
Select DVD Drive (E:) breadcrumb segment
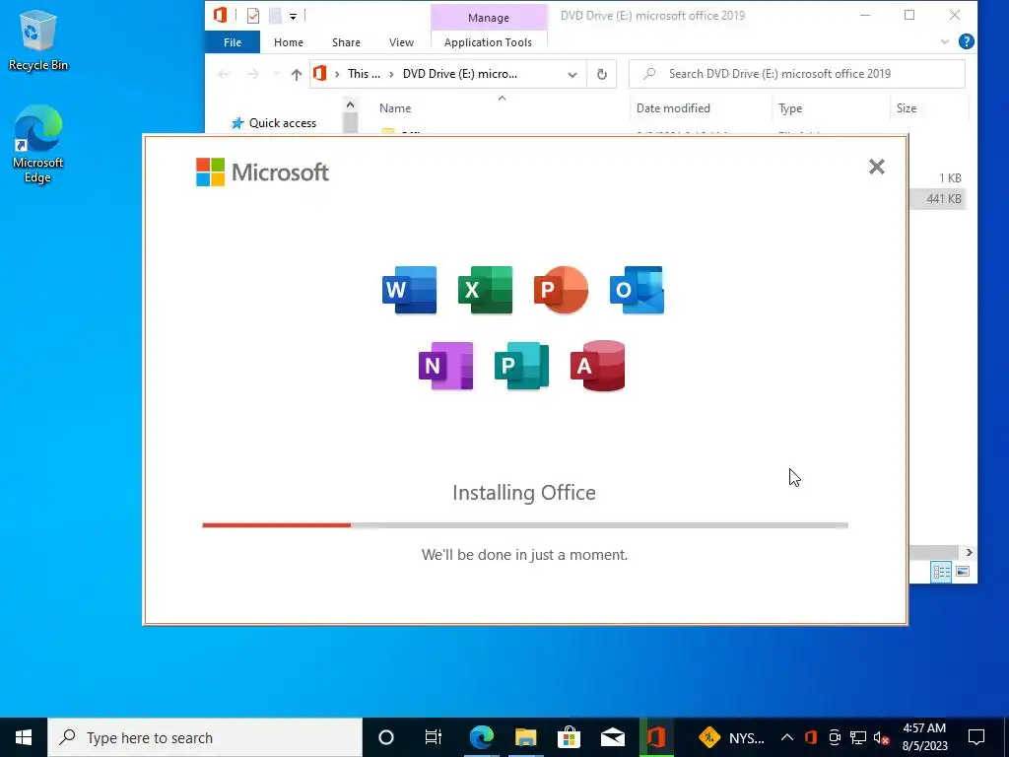460,74
